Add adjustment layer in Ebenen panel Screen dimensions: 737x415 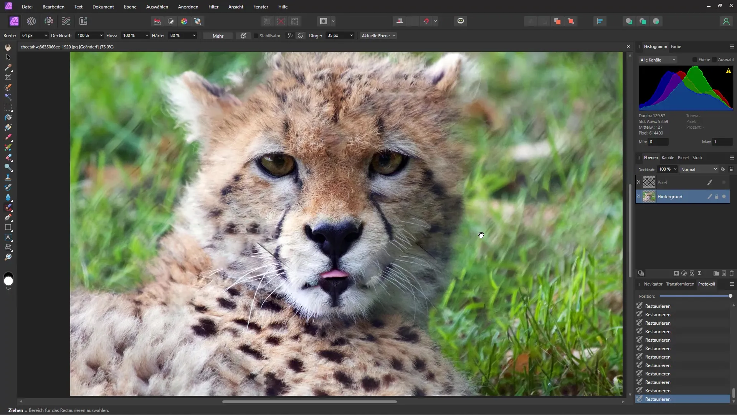pos(684,273)
